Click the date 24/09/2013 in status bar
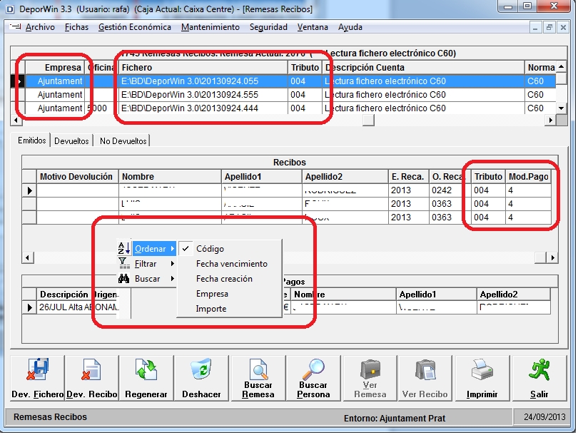The width and height of the screenshot is (578, 435). coord(544,417)
